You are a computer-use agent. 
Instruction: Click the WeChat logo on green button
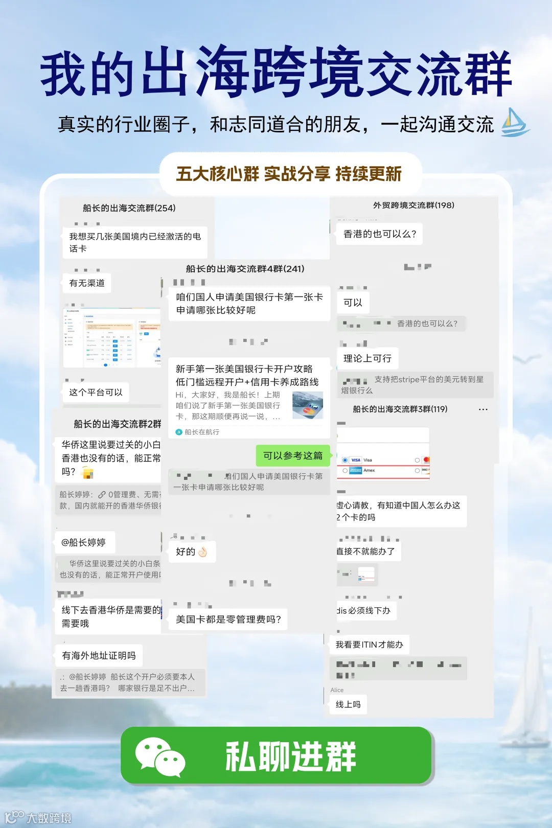click(x=160, y=756)
